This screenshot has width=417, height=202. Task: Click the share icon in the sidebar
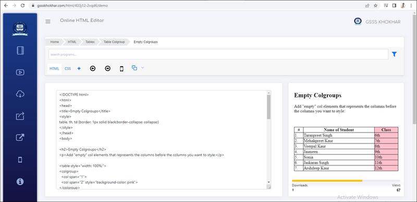(20, 116)
